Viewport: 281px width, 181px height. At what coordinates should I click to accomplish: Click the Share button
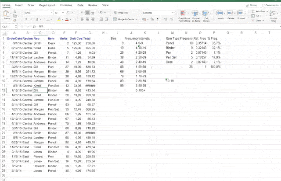[252, 5]
